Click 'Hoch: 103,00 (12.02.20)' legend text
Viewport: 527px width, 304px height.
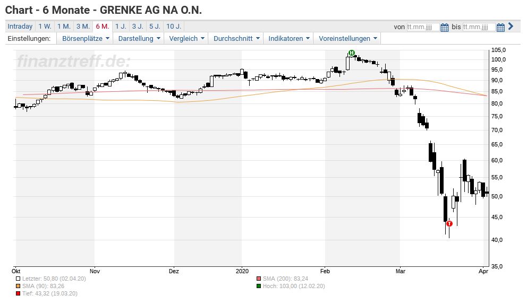point(294,286)
